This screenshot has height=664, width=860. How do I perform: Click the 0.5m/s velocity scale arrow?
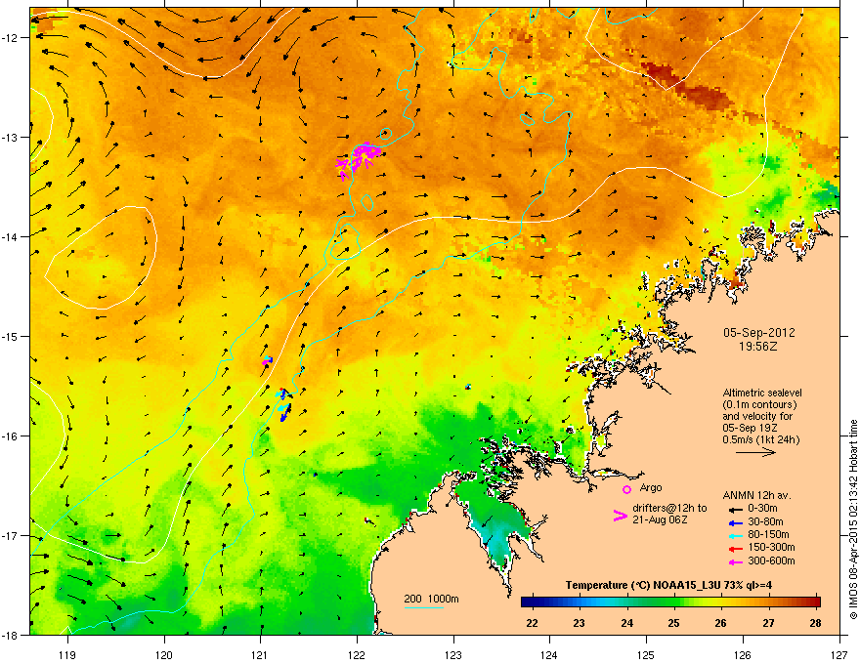tap(755, 452)
